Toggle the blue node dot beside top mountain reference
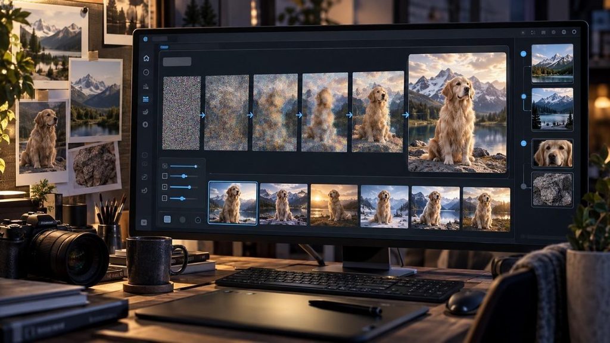The width and height of the screenshot is (610, 343). pos(523,54)
